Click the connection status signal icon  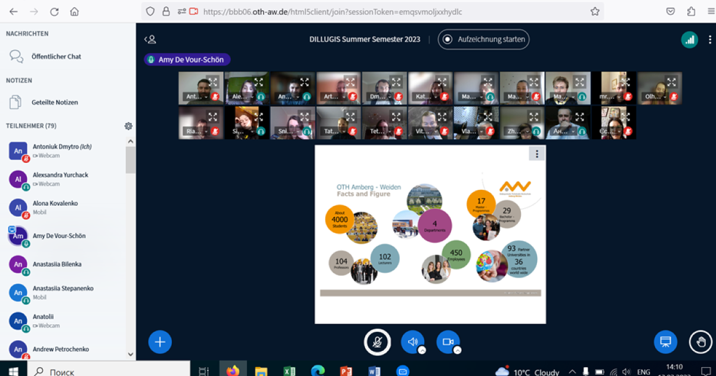click(690, 39)
